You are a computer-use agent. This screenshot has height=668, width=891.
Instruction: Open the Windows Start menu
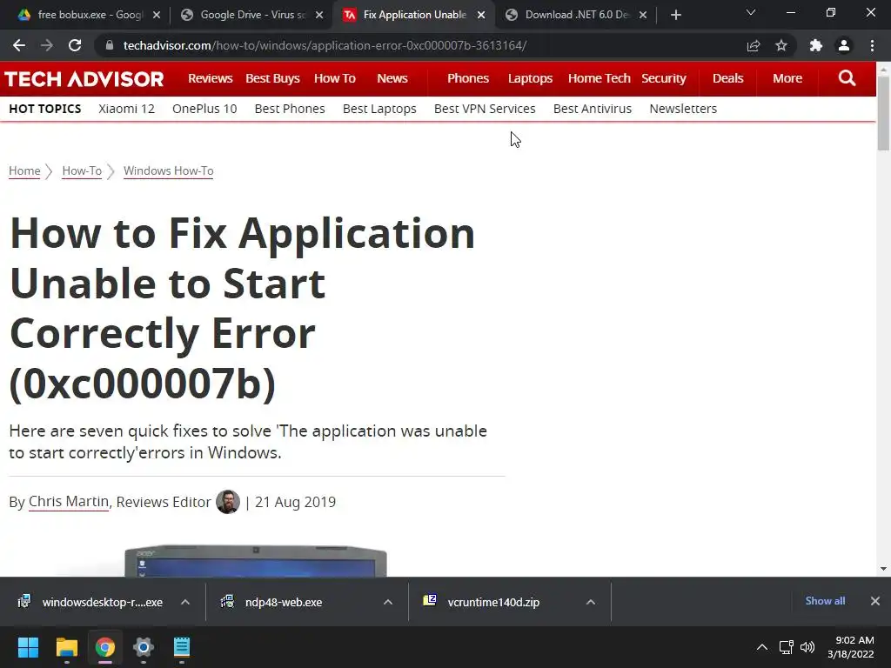pos(28,647)
